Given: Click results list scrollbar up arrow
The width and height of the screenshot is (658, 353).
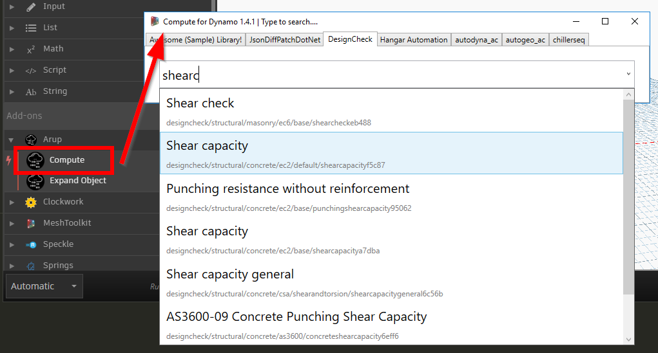Looking at the screenshot, I should [628, 95].
